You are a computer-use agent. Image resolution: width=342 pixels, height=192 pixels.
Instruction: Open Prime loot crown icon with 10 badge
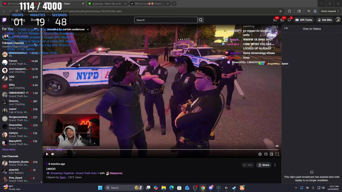[275, 20]
